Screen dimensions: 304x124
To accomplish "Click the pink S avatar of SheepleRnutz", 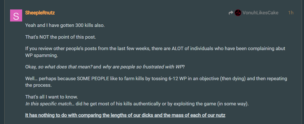I will click(x=16, y=15).
